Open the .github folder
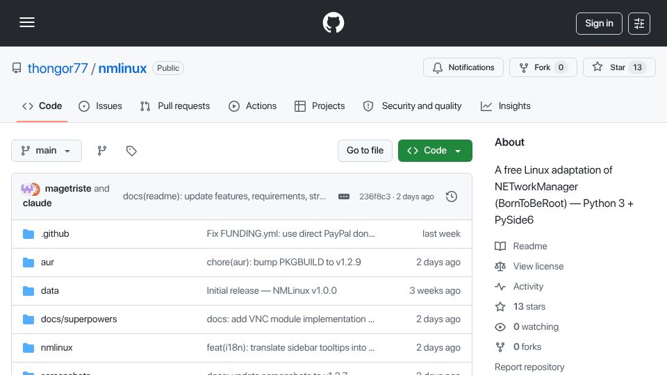Image resolution: width=667 pixels, height=375 pixels. tap(55, 234)
